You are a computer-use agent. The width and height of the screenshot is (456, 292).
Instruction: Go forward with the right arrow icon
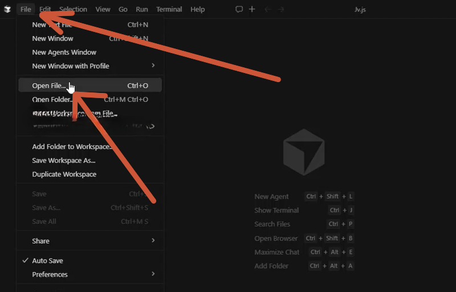[x=280, y=9]
